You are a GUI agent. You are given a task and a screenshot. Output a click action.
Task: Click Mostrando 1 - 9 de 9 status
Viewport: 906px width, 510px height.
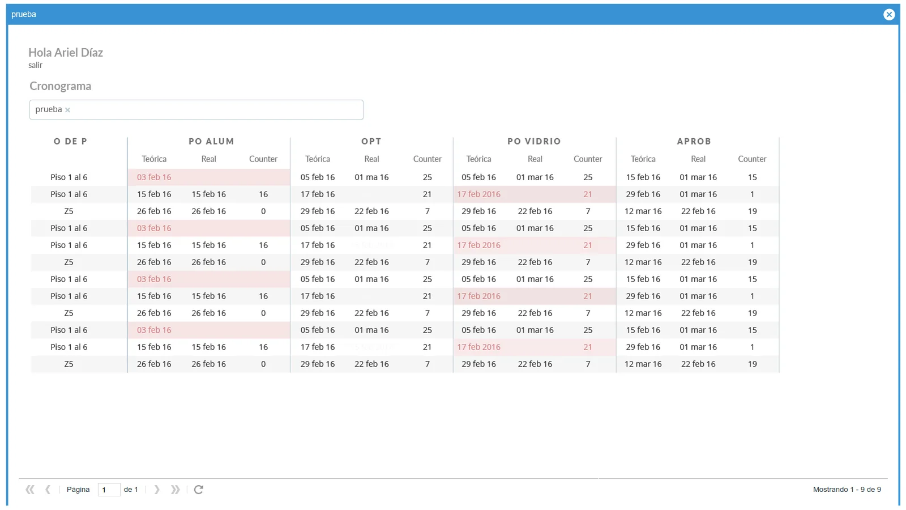847,490
